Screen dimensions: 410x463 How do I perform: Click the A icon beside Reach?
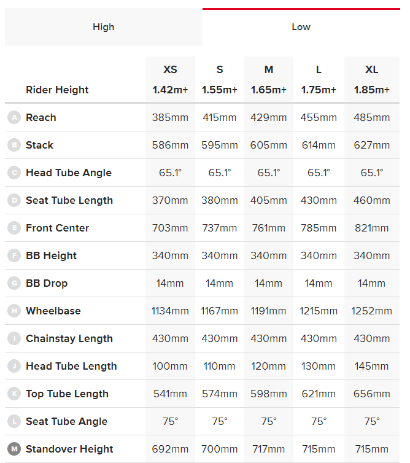pyautogui.click(x=14, y=117)
